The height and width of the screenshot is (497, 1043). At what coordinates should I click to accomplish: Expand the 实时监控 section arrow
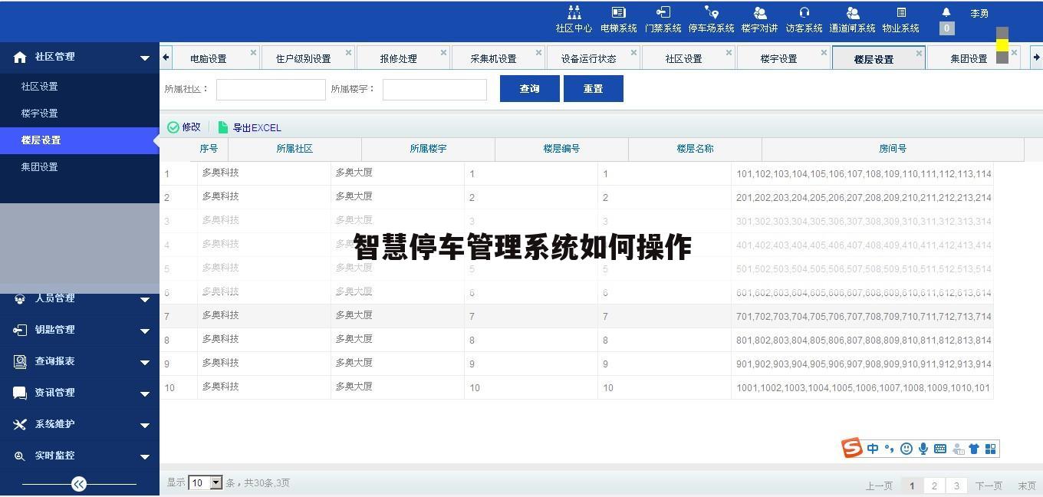pyautogui.click(x=144, y=456)
